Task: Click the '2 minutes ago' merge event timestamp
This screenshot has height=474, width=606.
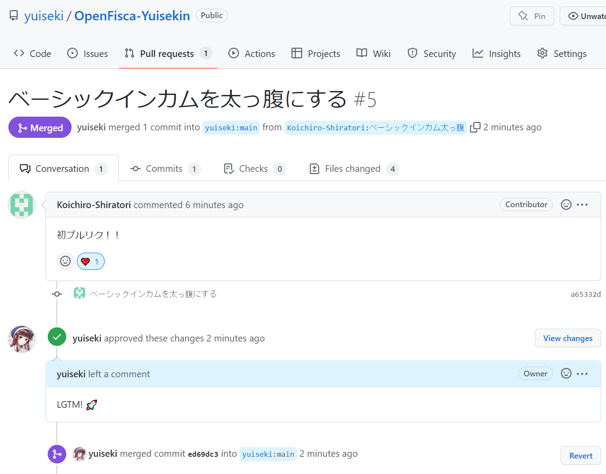Action: click(x=329, y=454)
